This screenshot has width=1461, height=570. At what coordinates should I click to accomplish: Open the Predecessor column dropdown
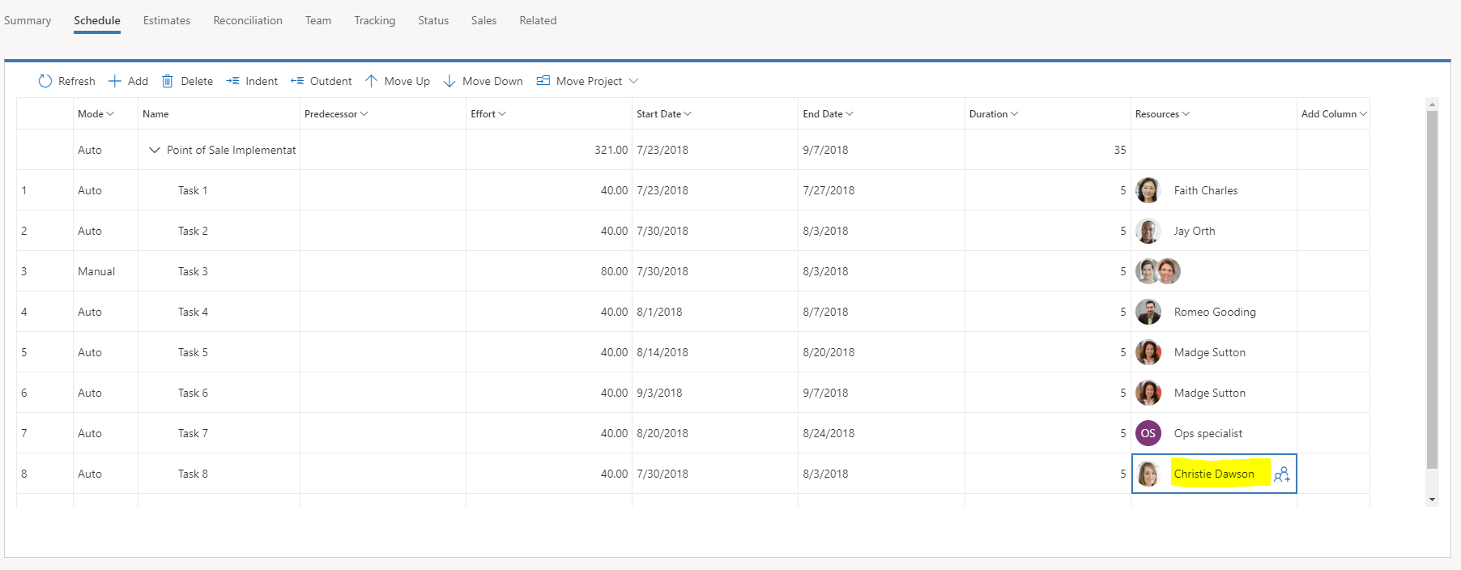[x=364, y=114]
